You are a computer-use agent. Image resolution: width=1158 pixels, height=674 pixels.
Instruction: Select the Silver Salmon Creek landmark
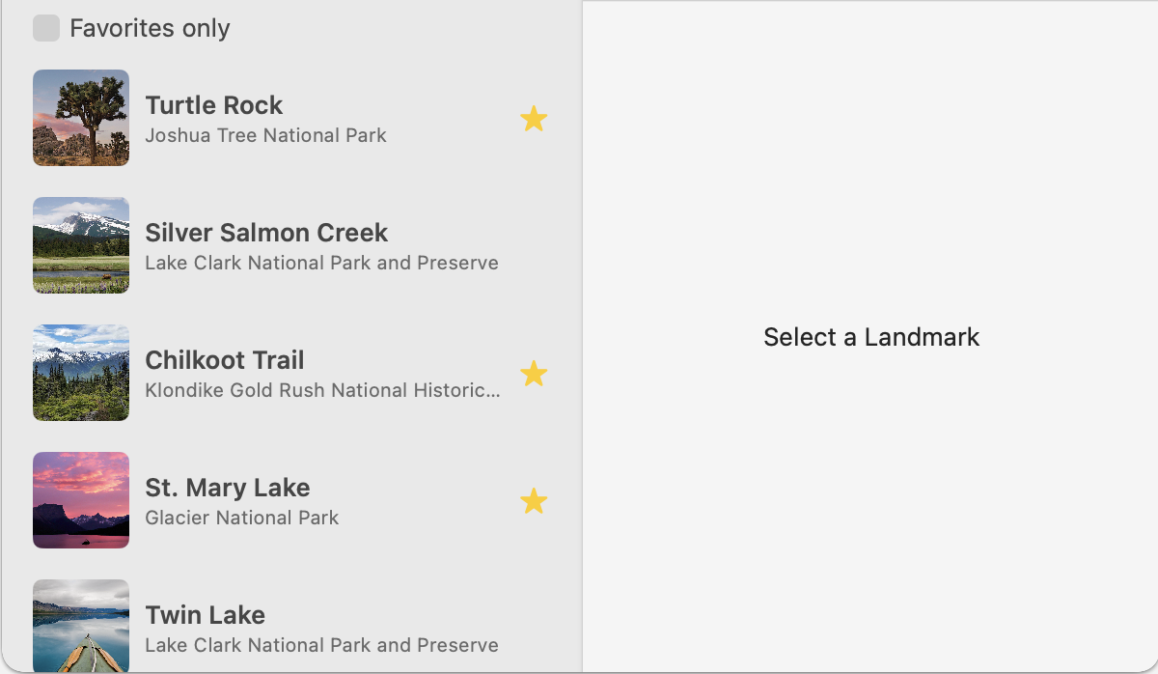[x=289, y=245]
